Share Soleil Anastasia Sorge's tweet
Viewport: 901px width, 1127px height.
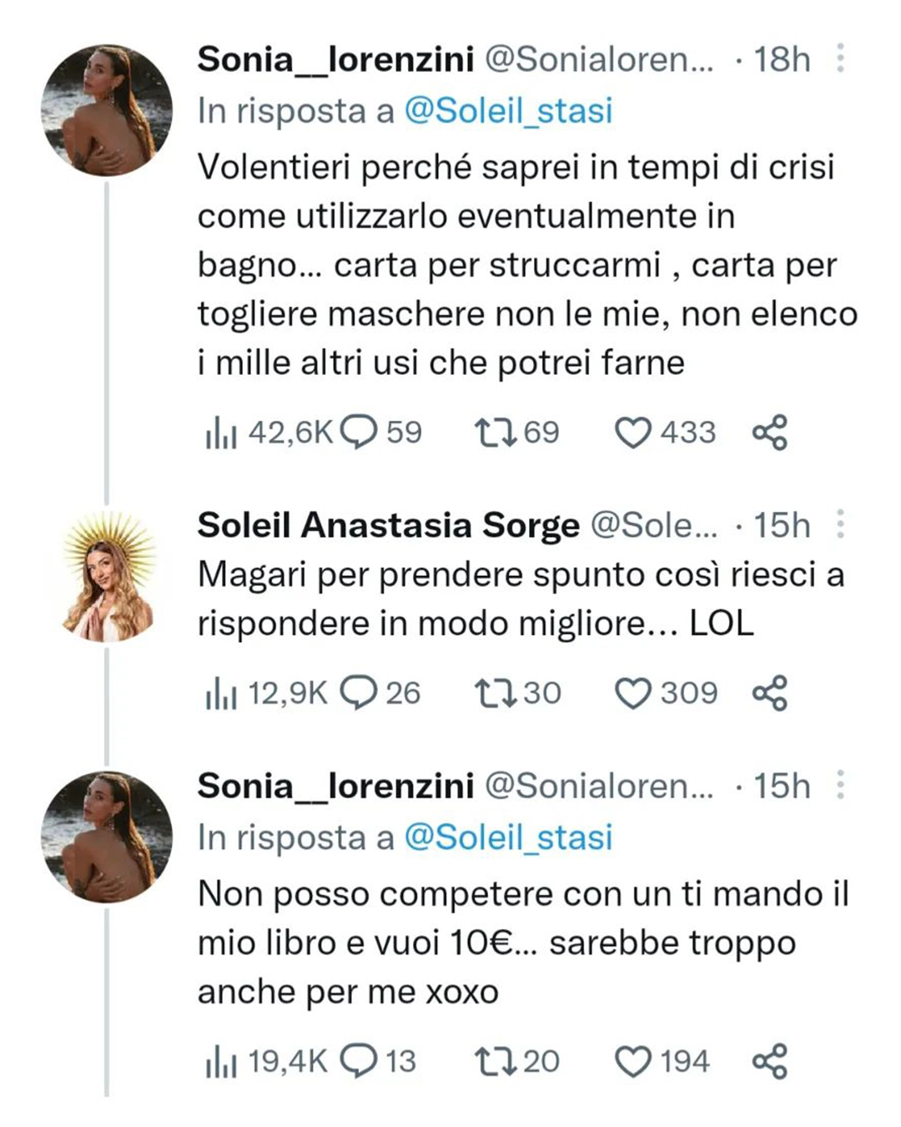[x=769, y=693]
